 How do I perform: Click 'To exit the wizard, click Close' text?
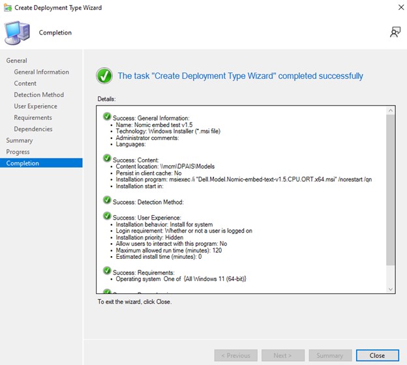[134, 302]
